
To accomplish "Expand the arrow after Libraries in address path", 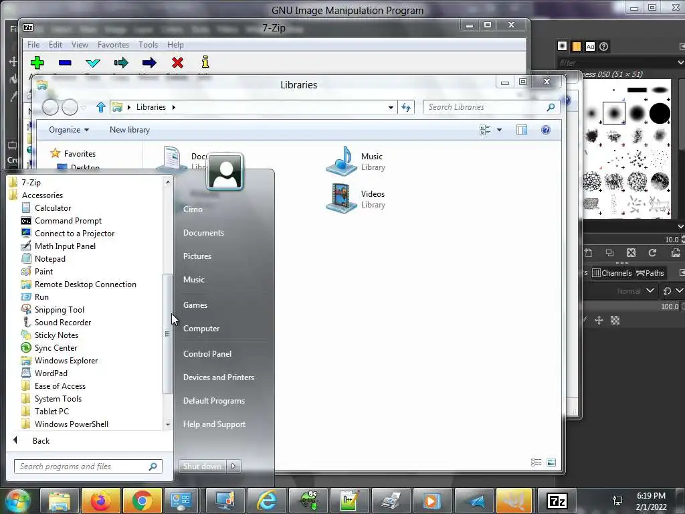I will (173, 107).
